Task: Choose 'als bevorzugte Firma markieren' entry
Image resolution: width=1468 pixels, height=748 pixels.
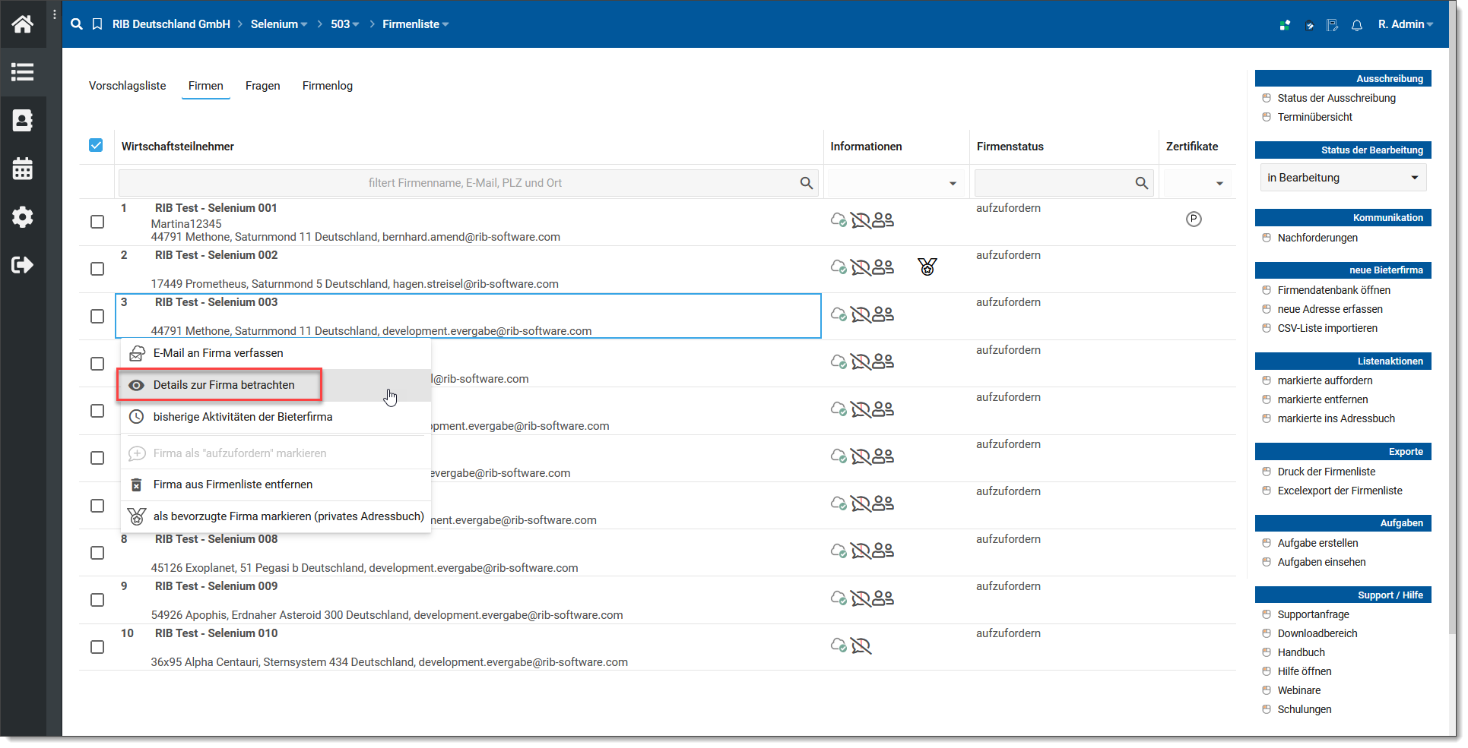Action: (x=276, y=516)
